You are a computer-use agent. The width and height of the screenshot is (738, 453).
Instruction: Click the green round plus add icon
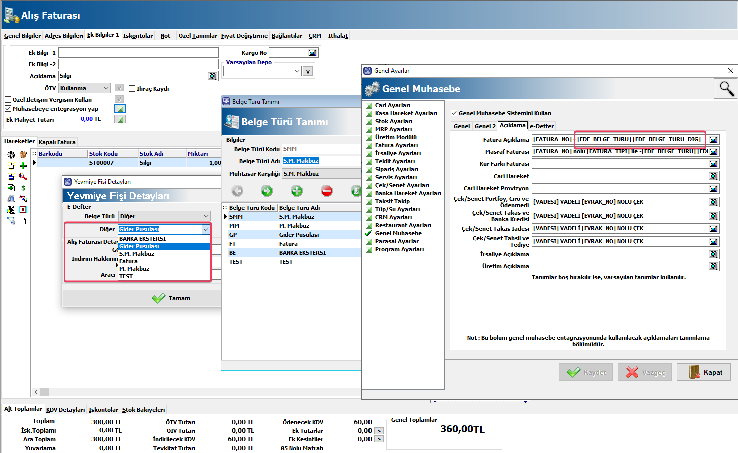(297, 191)
